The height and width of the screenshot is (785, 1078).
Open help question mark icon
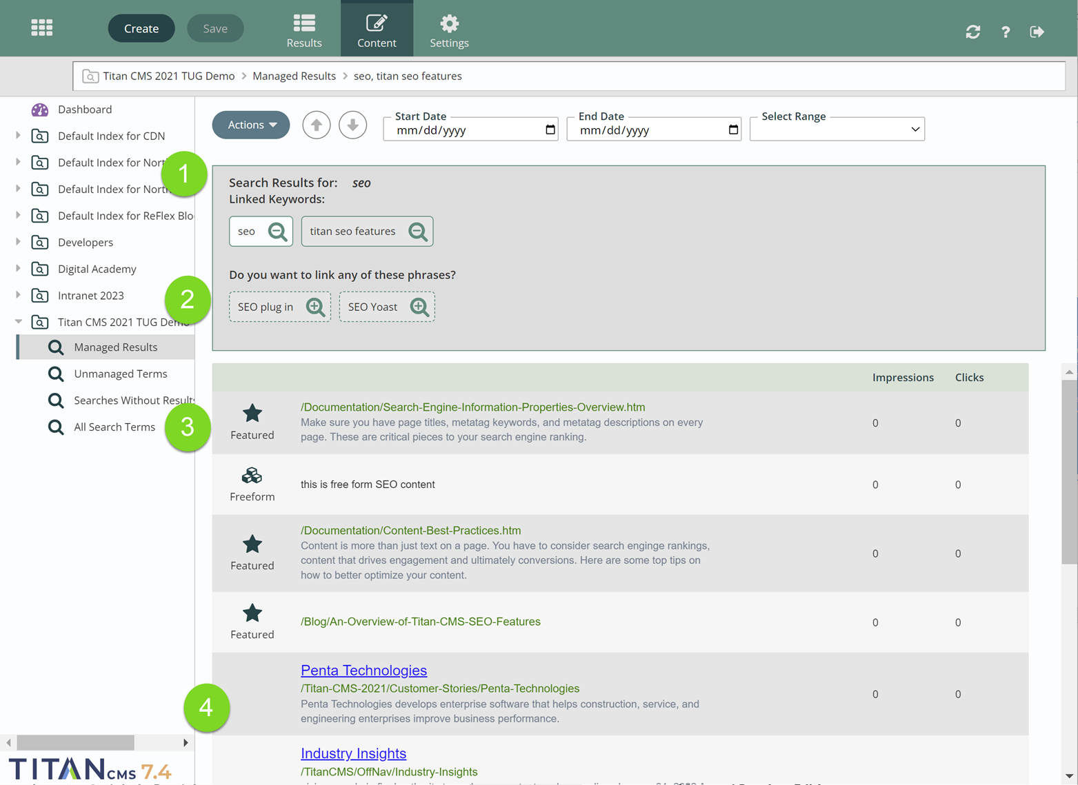coord(1006,32)
